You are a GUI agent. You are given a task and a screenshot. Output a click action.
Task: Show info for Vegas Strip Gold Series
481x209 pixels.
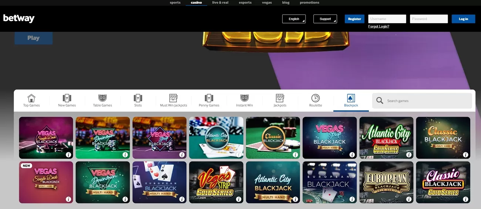tap(239, 199)
